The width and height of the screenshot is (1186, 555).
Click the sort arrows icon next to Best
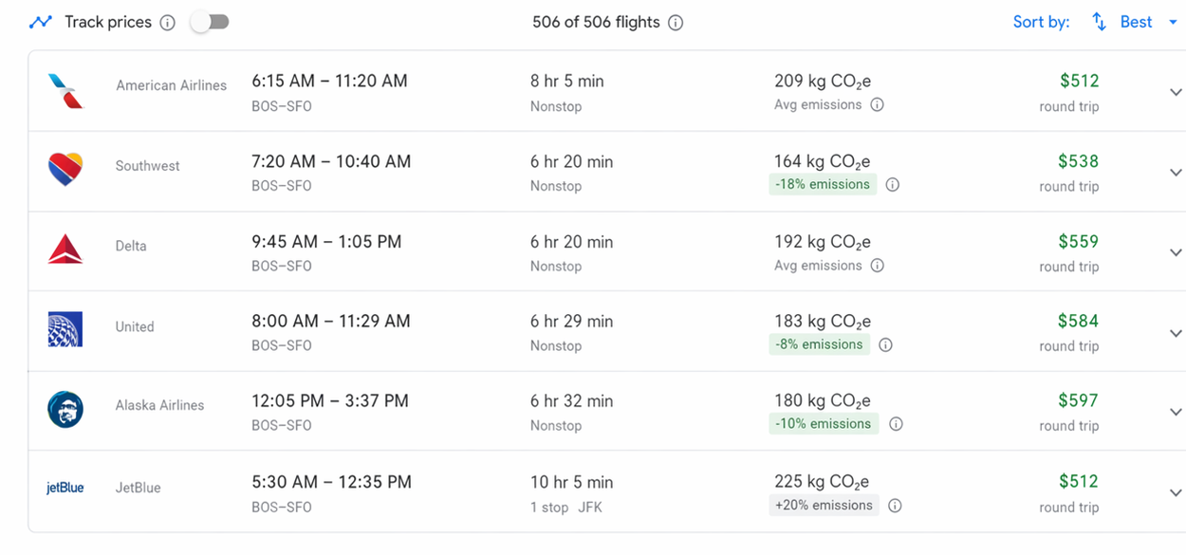1099,21
